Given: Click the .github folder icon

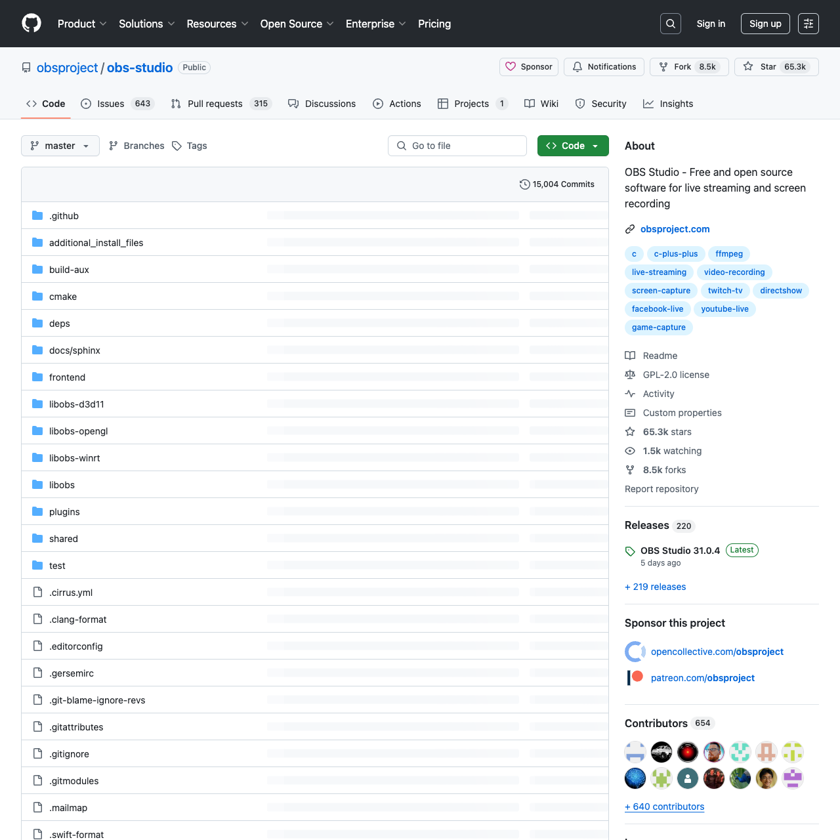Looking at the screenshot, I should tap(37, 215).
